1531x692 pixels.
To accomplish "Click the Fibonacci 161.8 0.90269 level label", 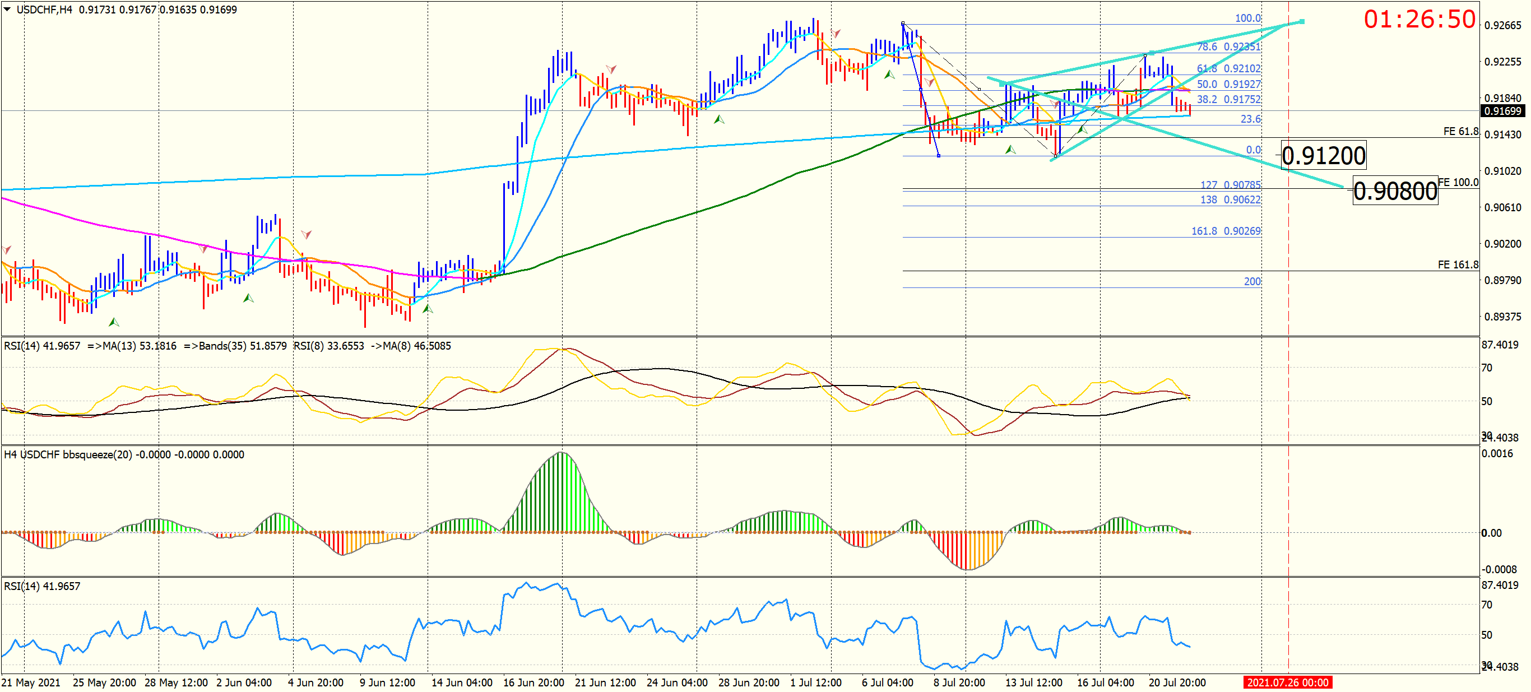I will click(1226, 231).
